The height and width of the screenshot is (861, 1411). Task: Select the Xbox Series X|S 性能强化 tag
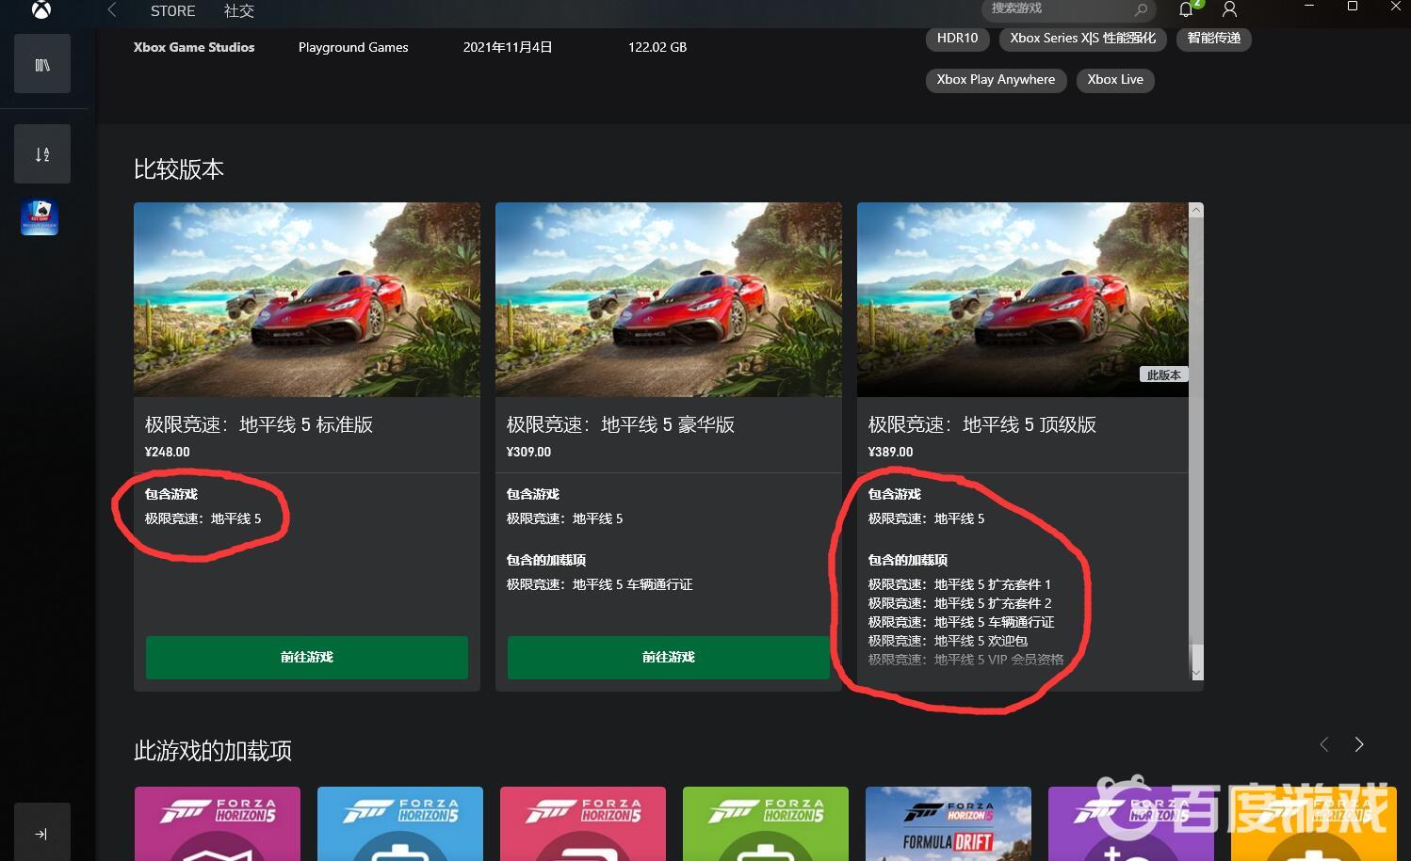(1082, 39)
